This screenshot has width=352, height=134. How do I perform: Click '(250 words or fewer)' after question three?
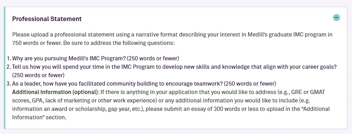pyautogui.click(x=250, y=84)
